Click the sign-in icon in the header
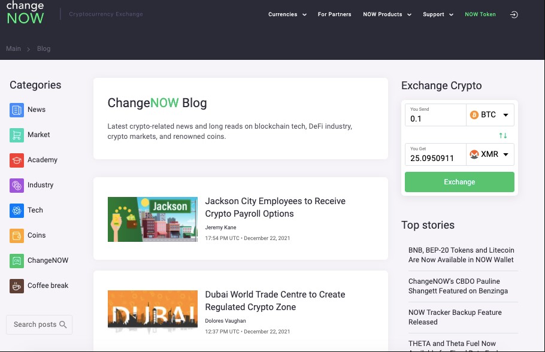545x352 pixels. click(514, 14)
